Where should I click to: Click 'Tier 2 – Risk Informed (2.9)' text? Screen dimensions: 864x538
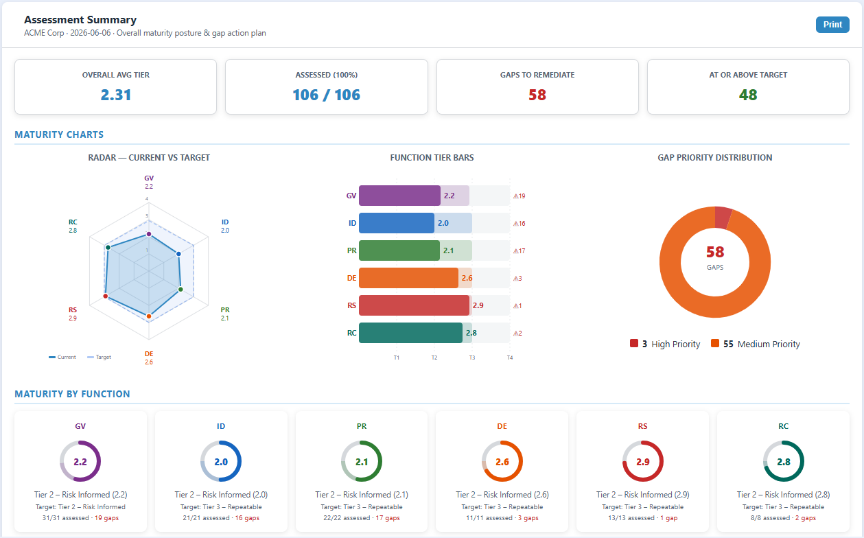coord(643,495)
